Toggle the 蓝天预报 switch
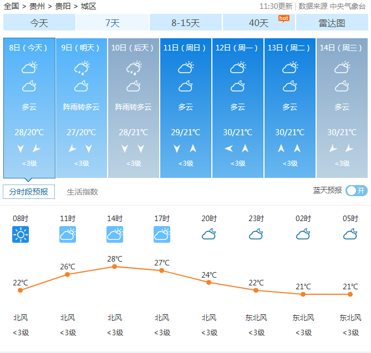This screenshot has height=353, width=371. tap(356, 191)
